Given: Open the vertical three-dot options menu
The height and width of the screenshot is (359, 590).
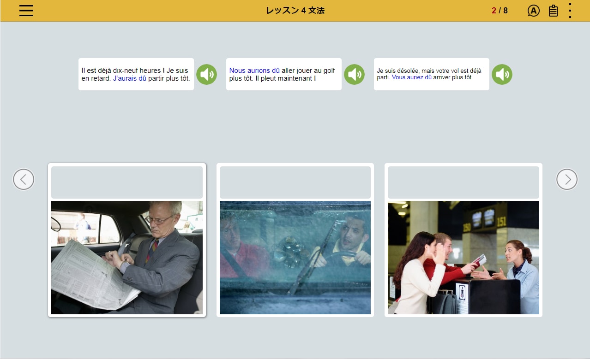Looking at the screenshot, I should [x=570, y=11].
